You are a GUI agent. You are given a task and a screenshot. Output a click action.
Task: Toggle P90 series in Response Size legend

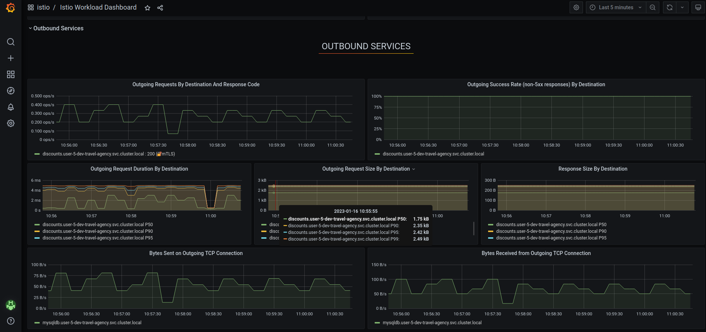coord(551,231)
